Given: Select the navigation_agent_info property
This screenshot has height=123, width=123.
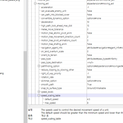Looking at the screenshot, I should pyautogui.click(x=52, y=48).
